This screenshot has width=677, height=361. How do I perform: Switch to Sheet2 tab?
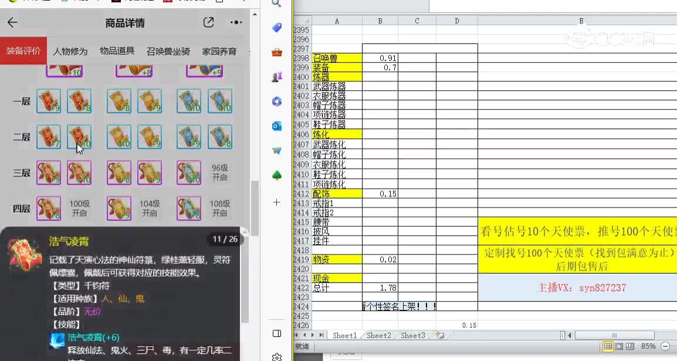tap(378, 335)
